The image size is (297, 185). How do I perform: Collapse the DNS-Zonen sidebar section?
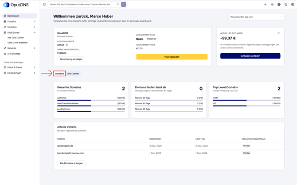click(35, 32)
